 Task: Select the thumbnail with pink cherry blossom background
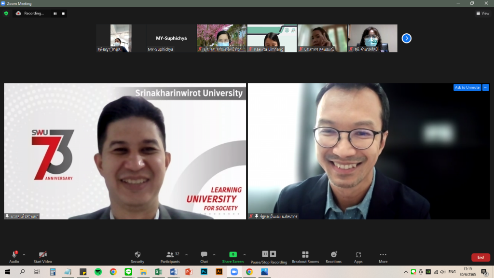click(x=221, y=38)
